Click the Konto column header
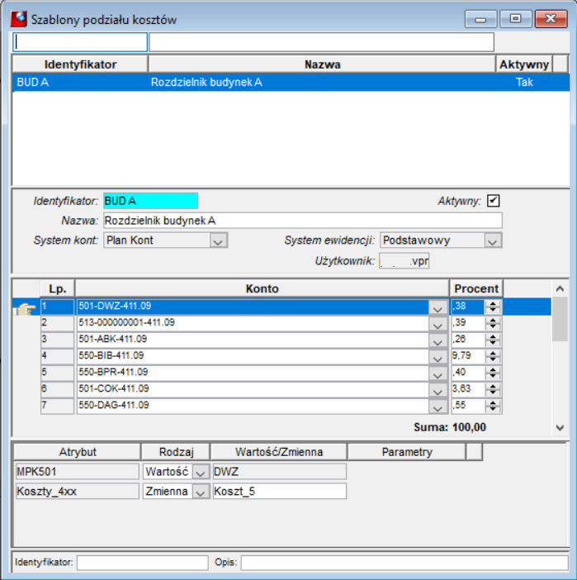Image resolution: width=577 pixels, height=580 pixels. tap(262, 288)
